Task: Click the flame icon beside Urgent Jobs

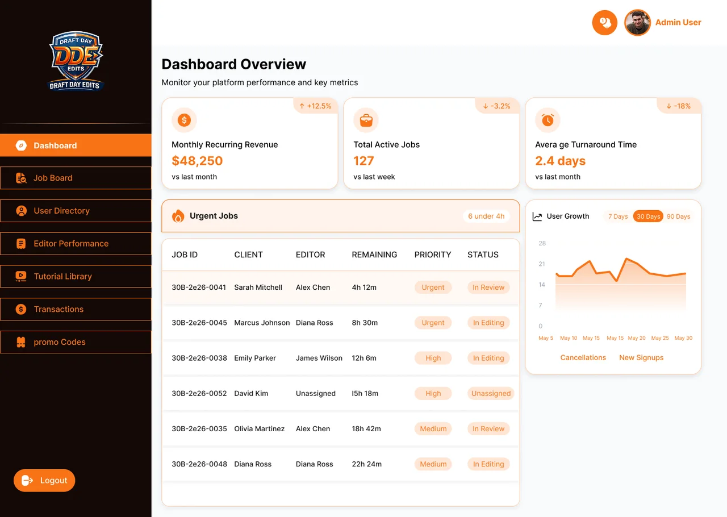Action: coord(178,216)
